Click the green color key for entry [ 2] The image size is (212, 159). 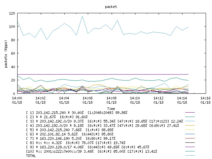point(190,117)
